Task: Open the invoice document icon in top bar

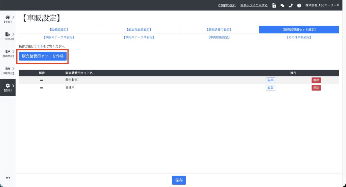Action: click(274, 5)
